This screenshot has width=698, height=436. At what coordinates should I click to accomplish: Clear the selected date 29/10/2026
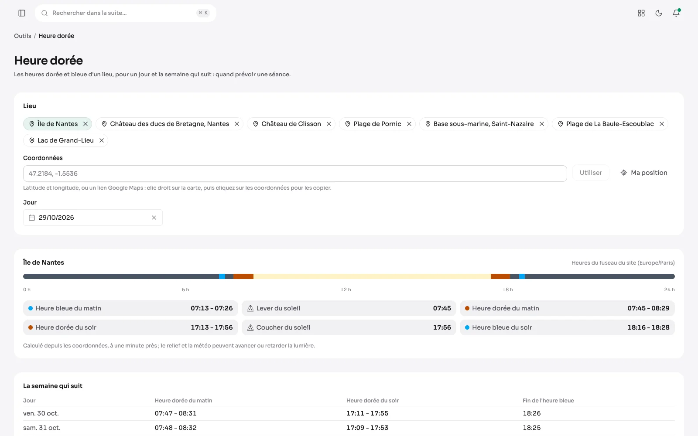click(154, 218)
